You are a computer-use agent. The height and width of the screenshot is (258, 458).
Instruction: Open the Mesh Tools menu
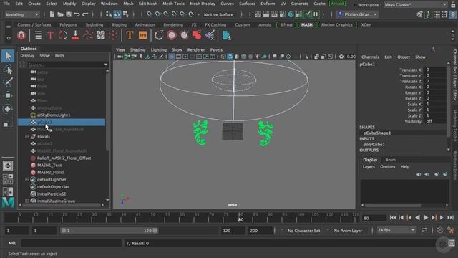(173, 4)
